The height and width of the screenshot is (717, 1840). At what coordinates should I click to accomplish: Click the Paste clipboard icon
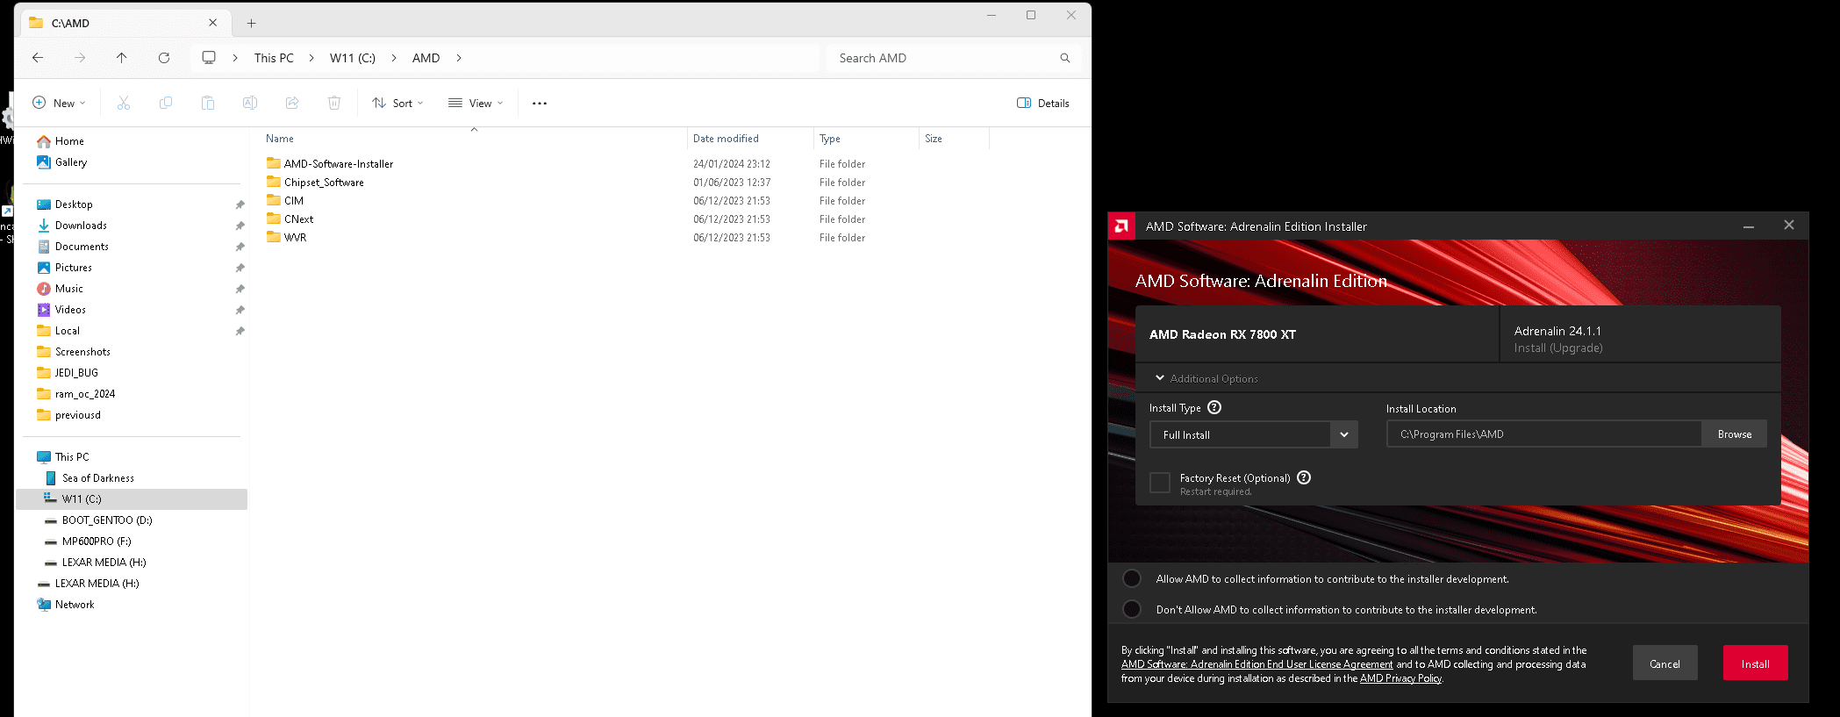click(208, 103)
